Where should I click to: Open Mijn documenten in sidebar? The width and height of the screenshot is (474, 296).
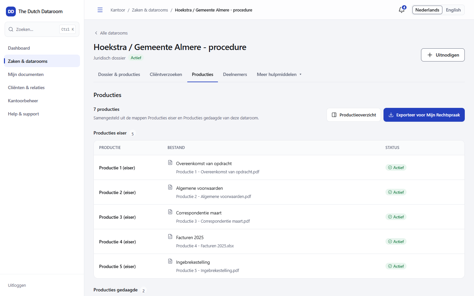click(42, 74)
